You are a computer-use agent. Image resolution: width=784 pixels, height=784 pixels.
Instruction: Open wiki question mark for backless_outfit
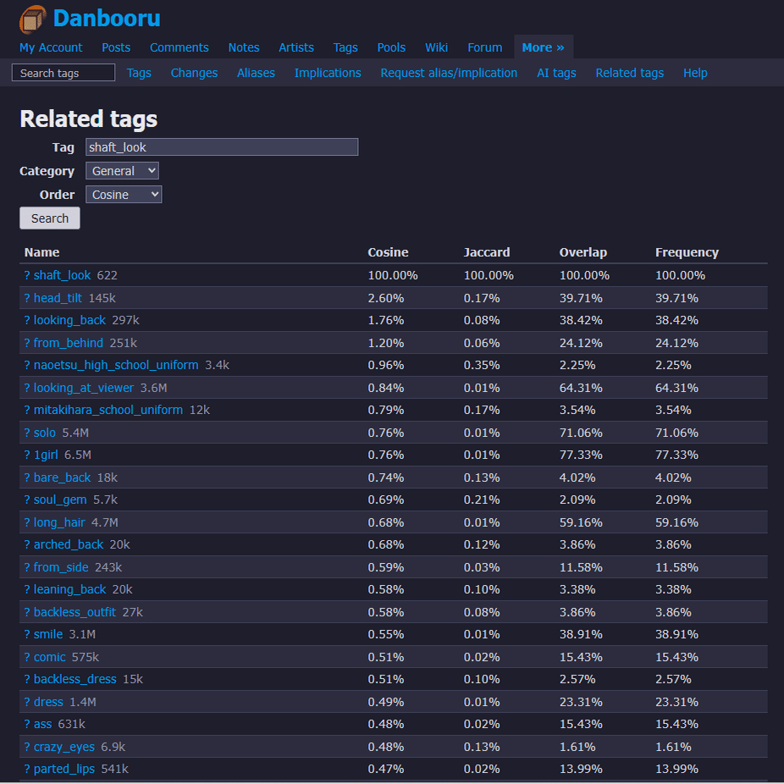tap(27, 612)
